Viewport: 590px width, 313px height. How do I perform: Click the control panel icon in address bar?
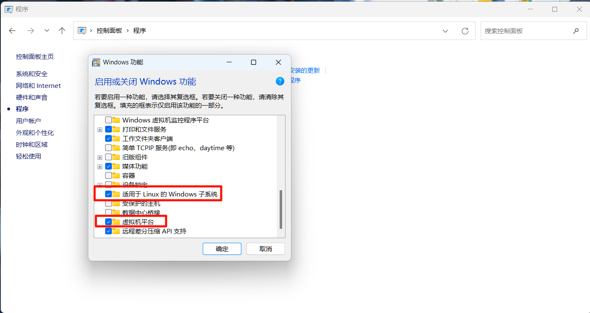point(82,31)
